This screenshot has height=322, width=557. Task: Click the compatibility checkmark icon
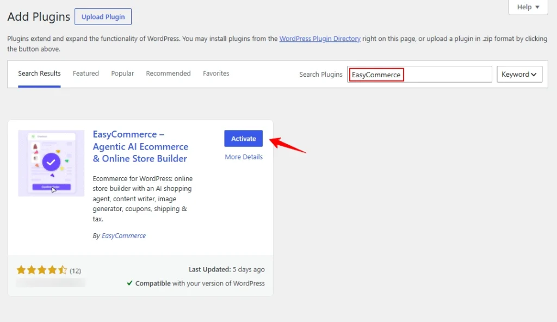point(129,283)
